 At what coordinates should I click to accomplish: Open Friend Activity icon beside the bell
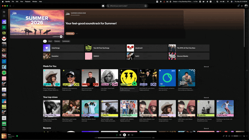coord(242,6)
